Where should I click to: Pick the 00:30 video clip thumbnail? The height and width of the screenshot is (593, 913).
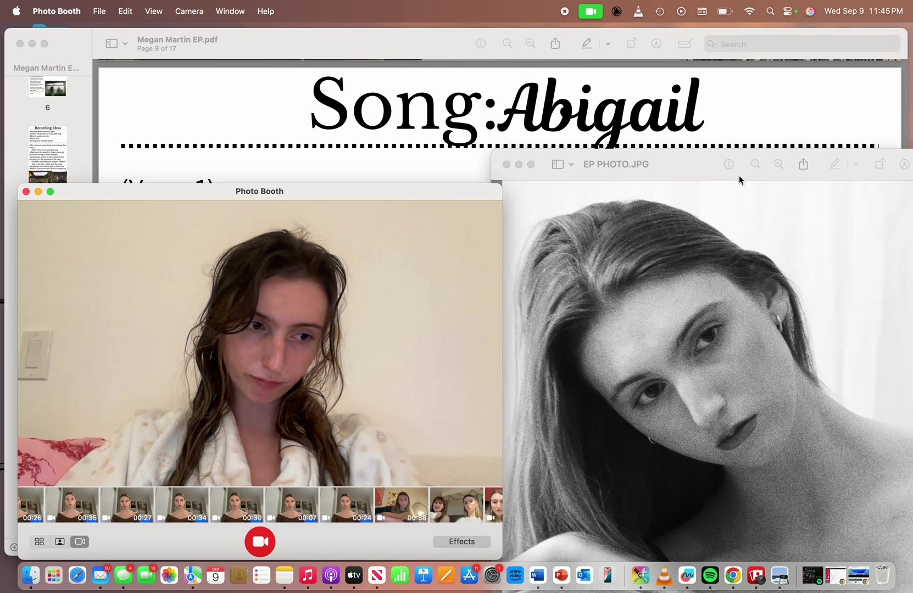(x=237, y=505)
